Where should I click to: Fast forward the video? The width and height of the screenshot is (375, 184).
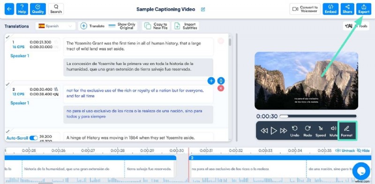pyautogui.click(x=284, y=131)
